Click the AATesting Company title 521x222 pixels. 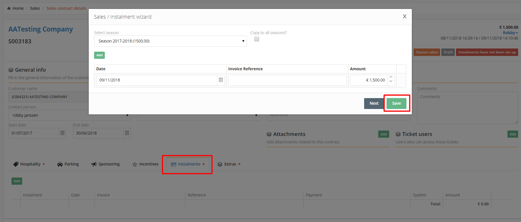41,29
